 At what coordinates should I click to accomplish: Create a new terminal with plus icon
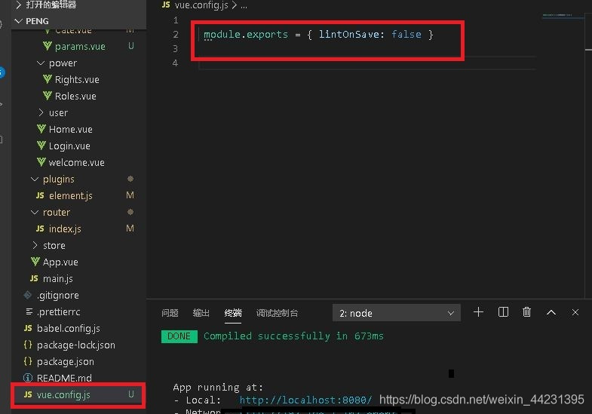(478, 312)
